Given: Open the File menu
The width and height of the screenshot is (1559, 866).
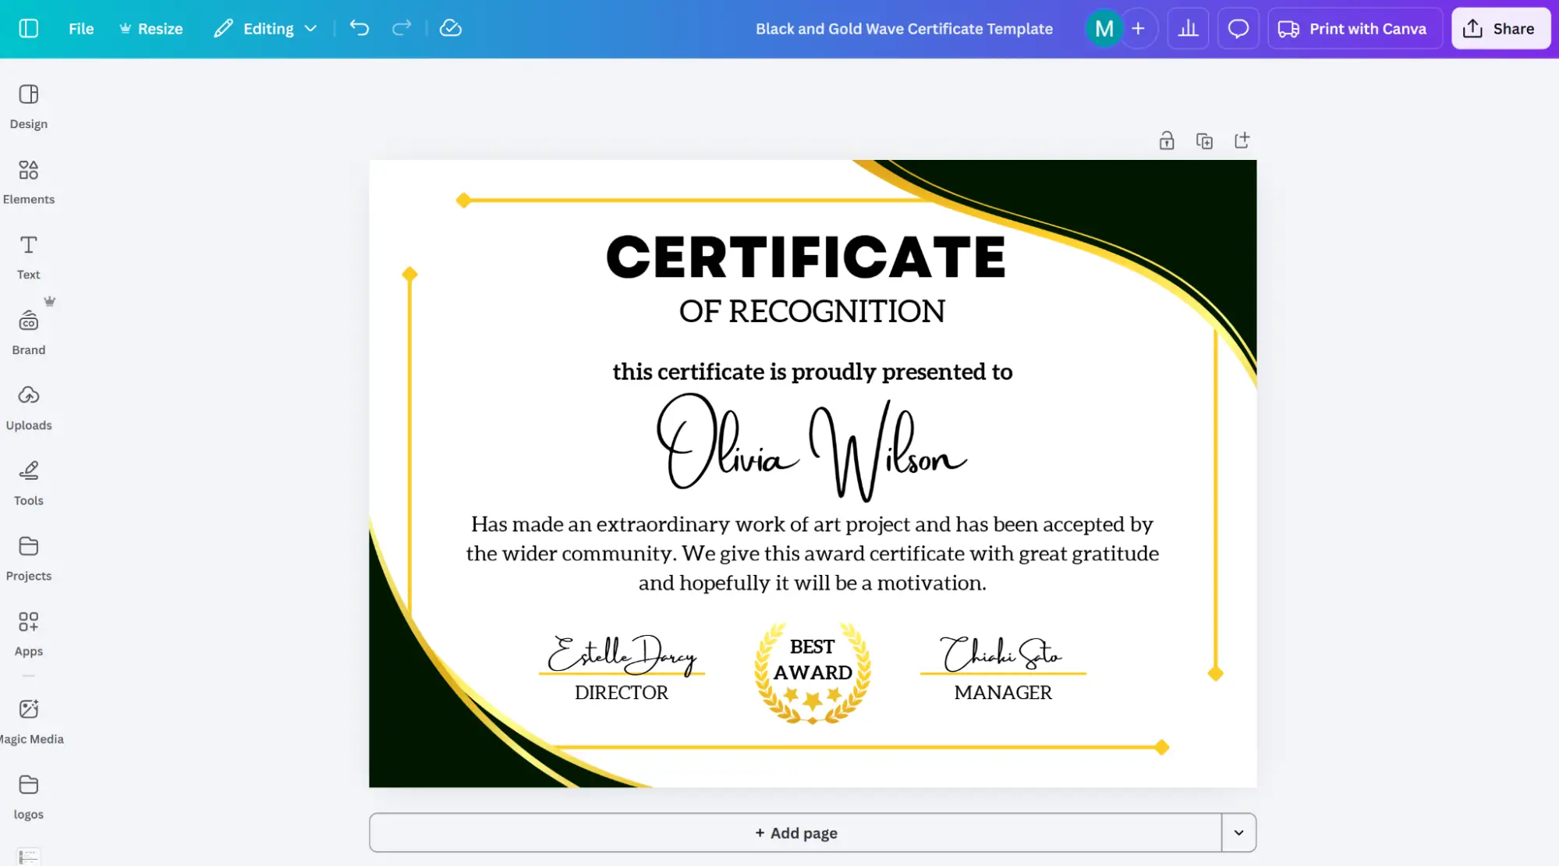Looking at the screenshot, I should [x=80, y=28].
